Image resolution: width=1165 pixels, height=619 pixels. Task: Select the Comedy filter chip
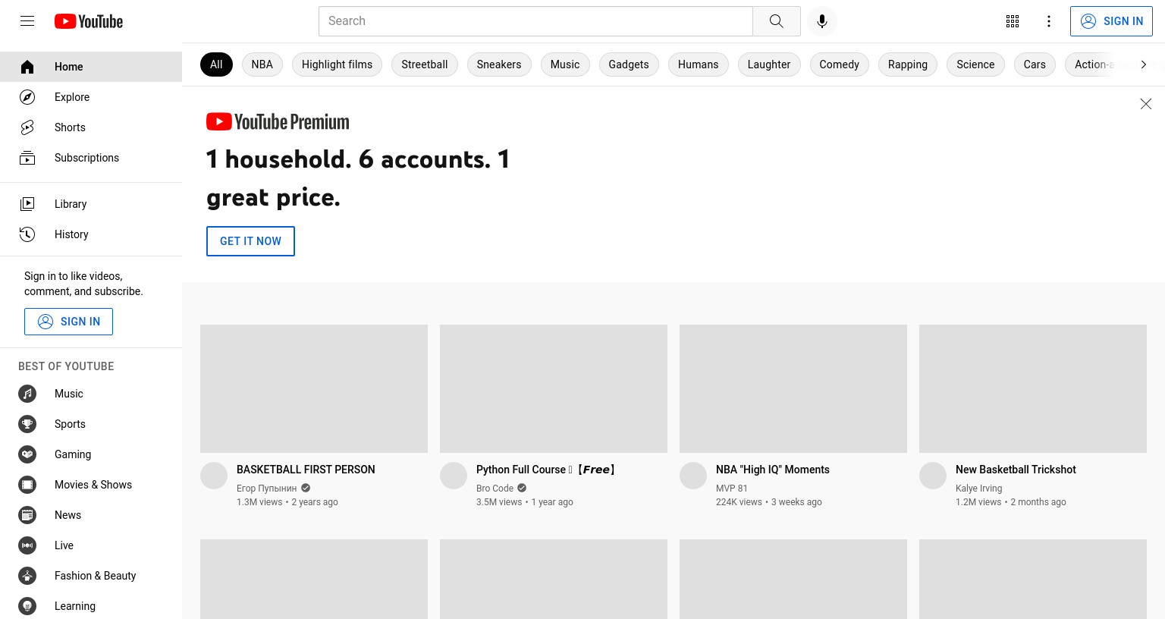point(840,64)
